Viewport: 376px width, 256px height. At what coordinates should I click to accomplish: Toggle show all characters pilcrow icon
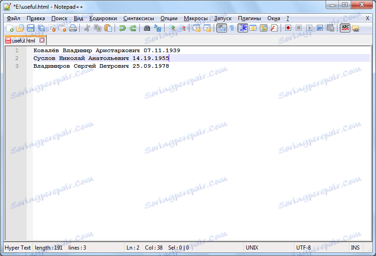[232, 28]
